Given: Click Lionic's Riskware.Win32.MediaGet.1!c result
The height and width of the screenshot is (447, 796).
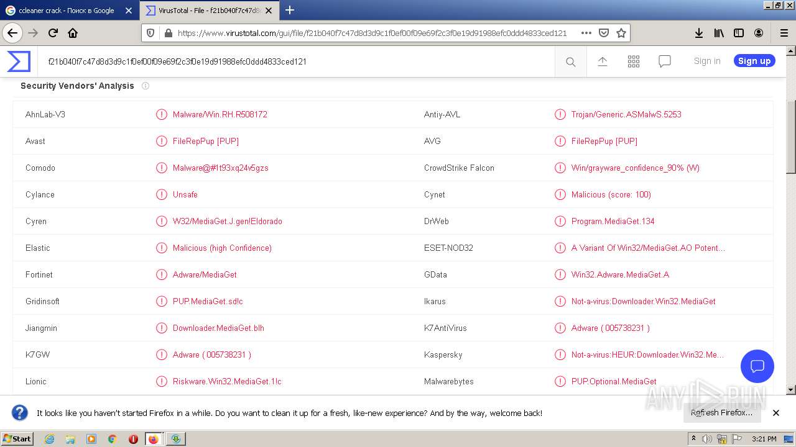Looking at the screenshot, I should point(227,381).
